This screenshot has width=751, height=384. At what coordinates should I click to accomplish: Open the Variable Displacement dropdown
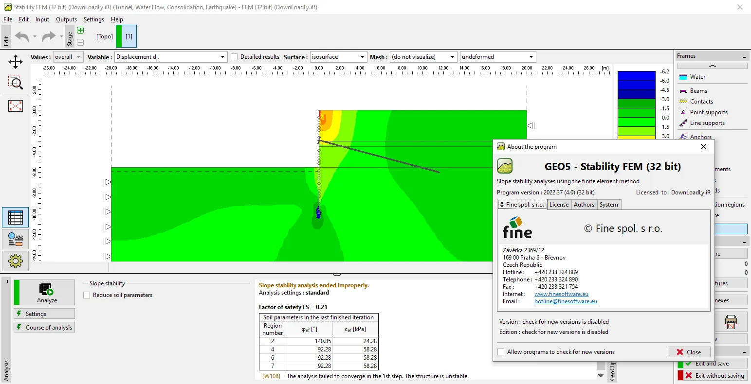pyautogui.click(x=171, y=57)
